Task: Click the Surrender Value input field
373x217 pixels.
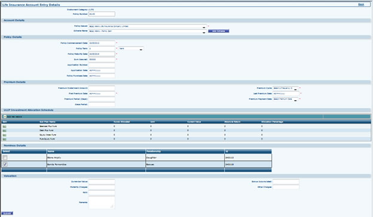Action: click(102, 182)
